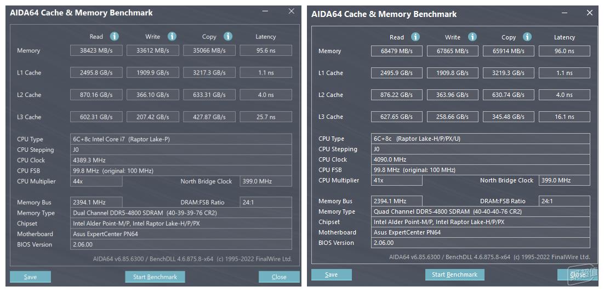Click L3 read value 627.65 GB/s
This screenshot has width=604, height=292.
click(x=397, y=117)
